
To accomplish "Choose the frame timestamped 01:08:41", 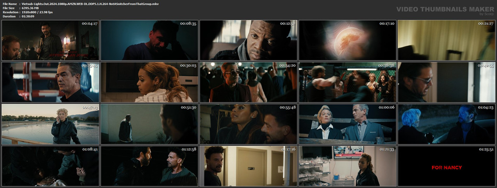I will tap(50, 166).
